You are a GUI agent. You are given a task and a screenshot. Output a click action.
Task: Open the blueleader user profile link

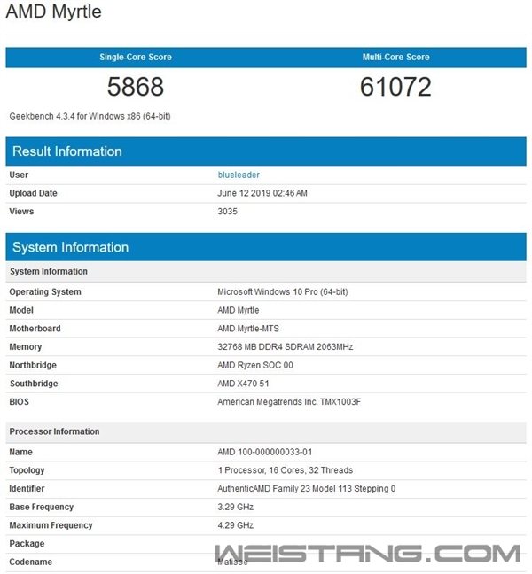239,175
